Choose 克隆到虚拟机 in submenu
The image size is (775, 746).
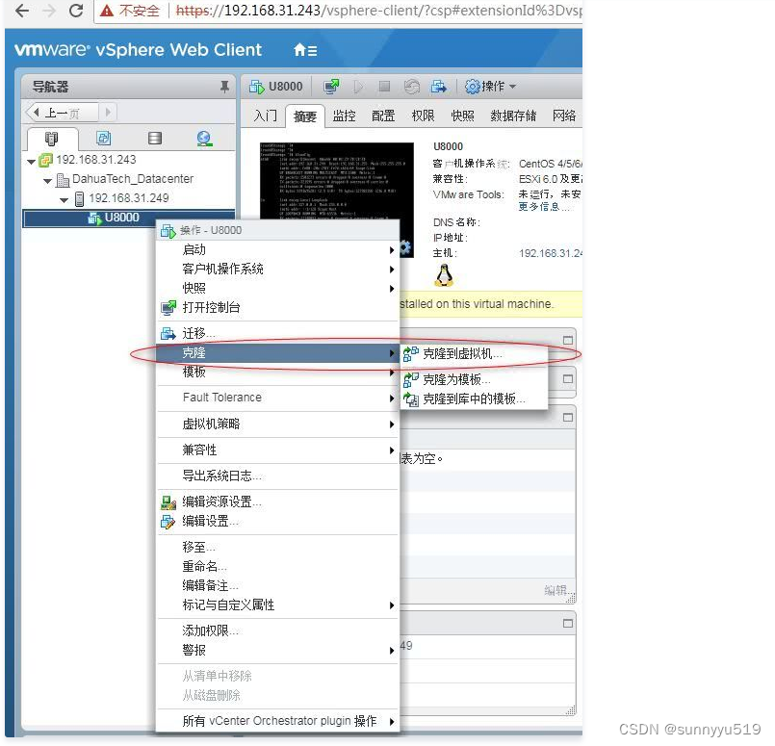pos(474,354)
